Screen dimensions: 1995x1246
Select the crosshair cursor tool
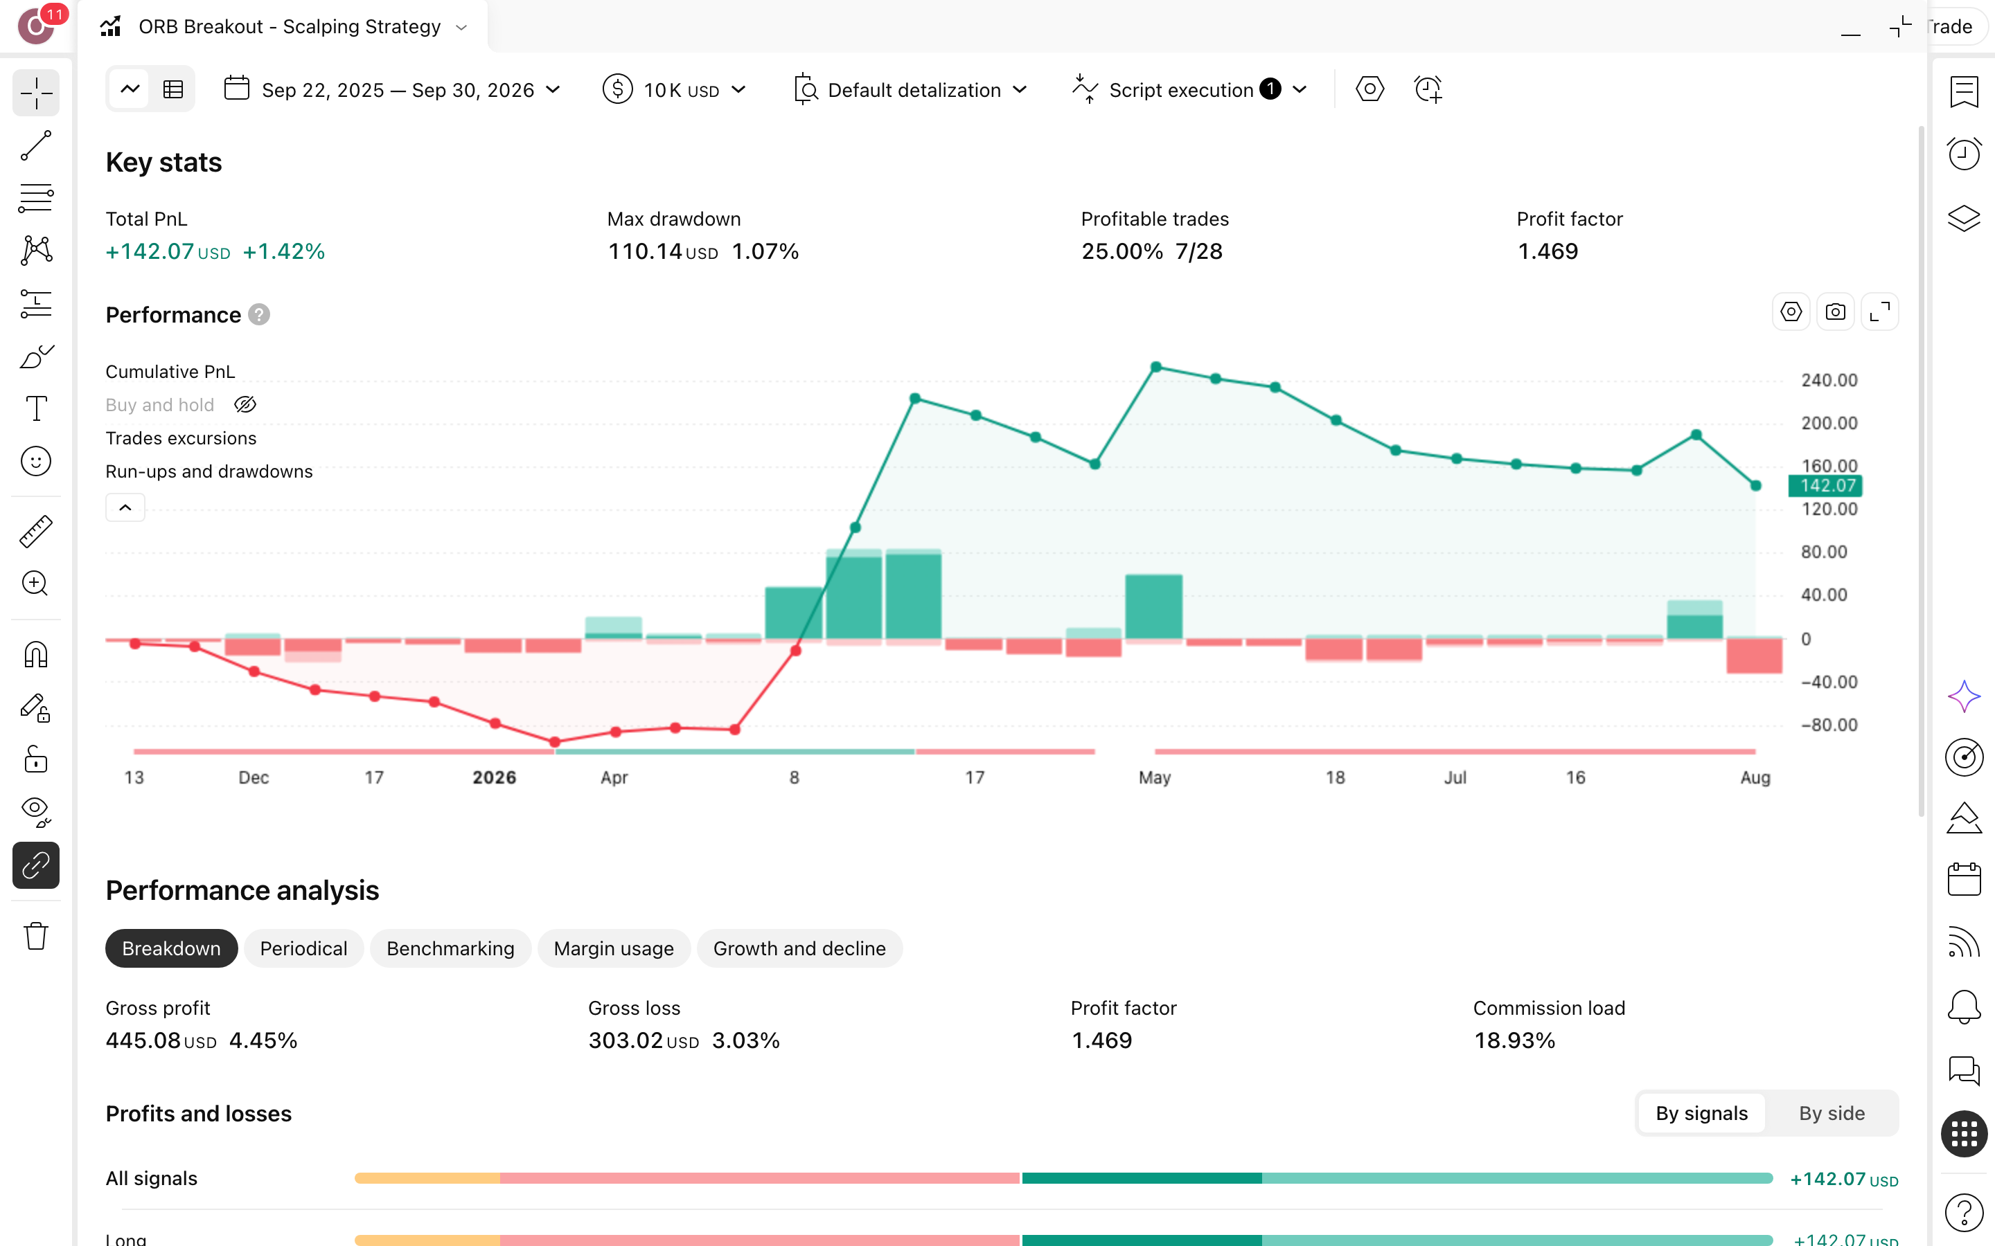(x=36, y=93)
